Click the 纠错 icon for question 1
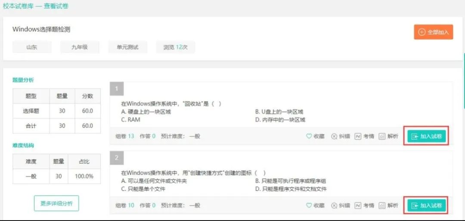The height and width of the screenshot is (221, 465). (334, 136)
